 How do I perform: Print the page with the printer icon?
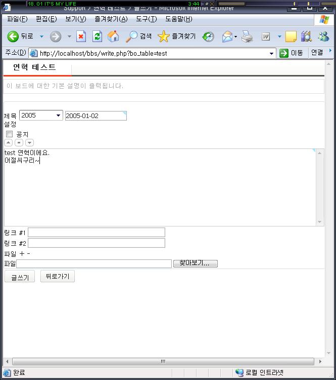coord(247,36)
